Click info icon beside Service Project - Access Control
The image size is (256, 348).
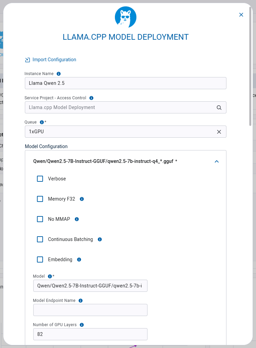(x=91, y=98)
